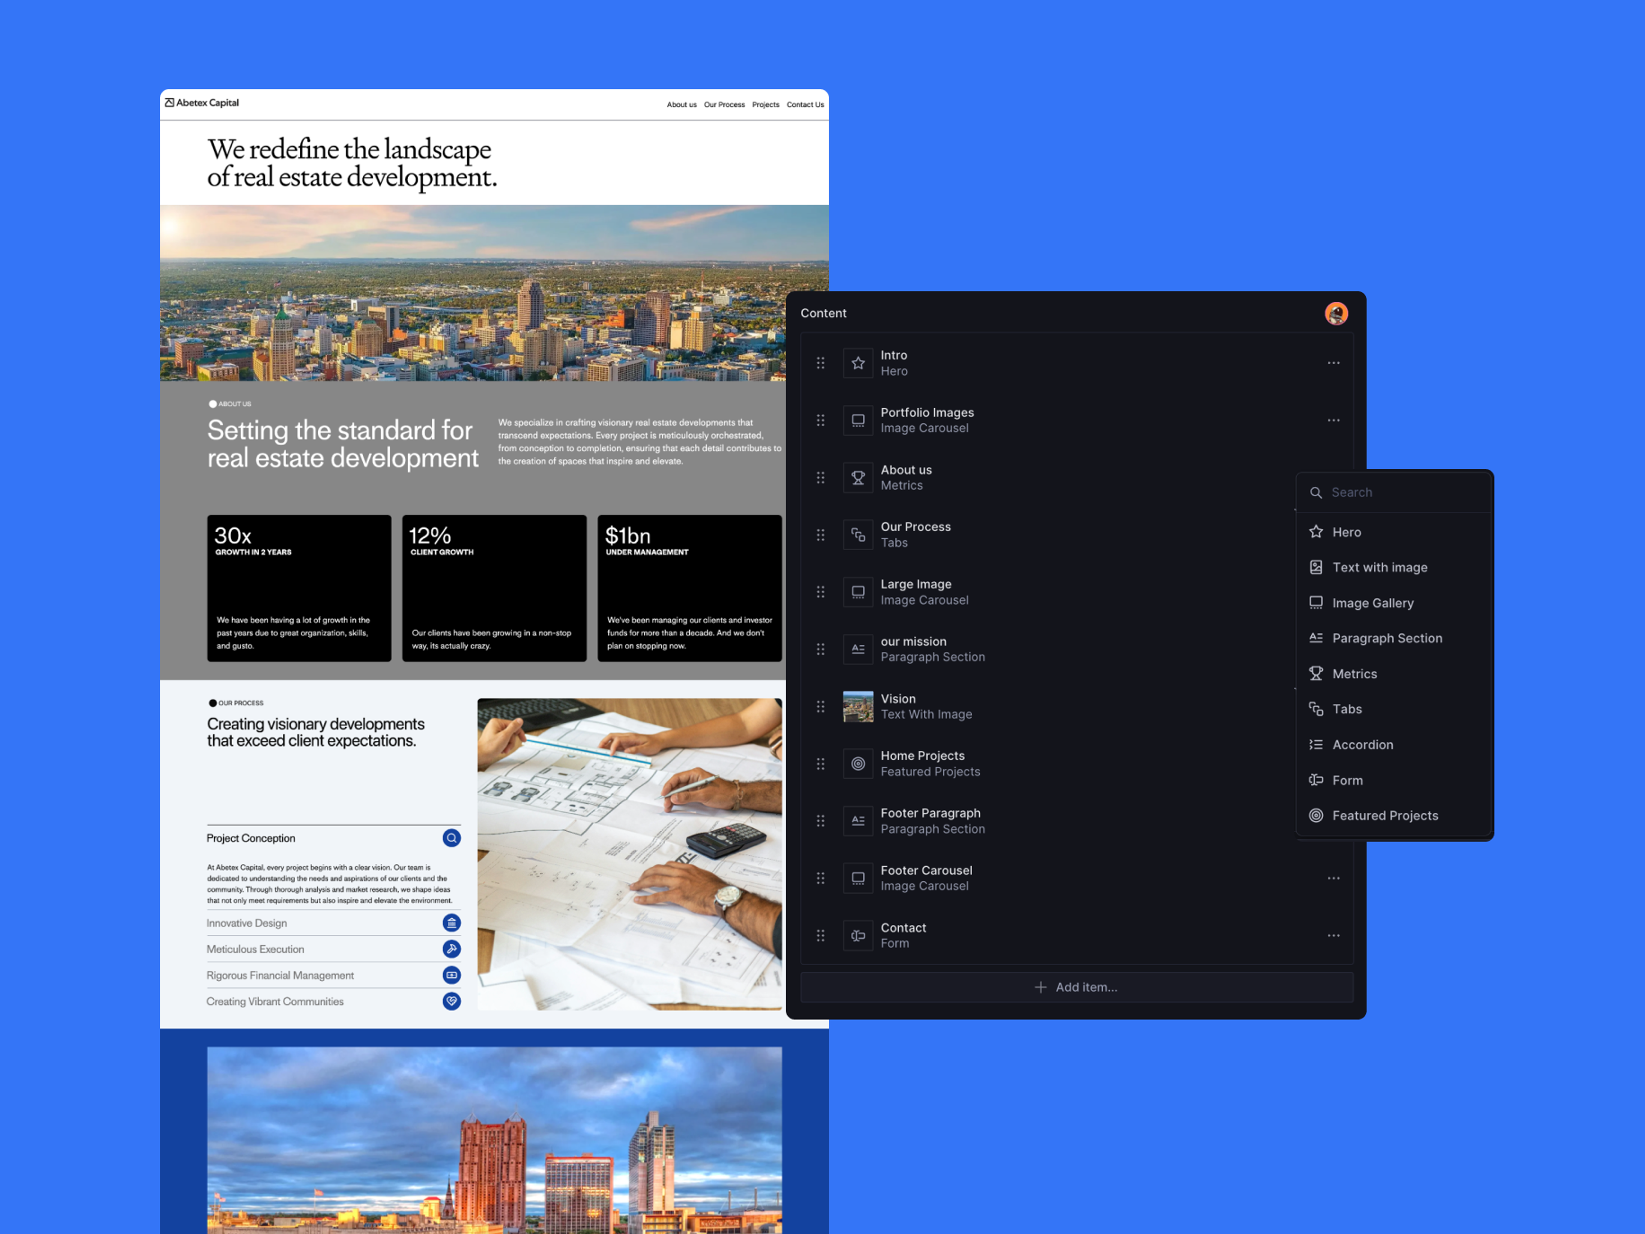Click the trophy icon next to About us
Viewport: 1645px width, 1234px height.
click(858, 478)
